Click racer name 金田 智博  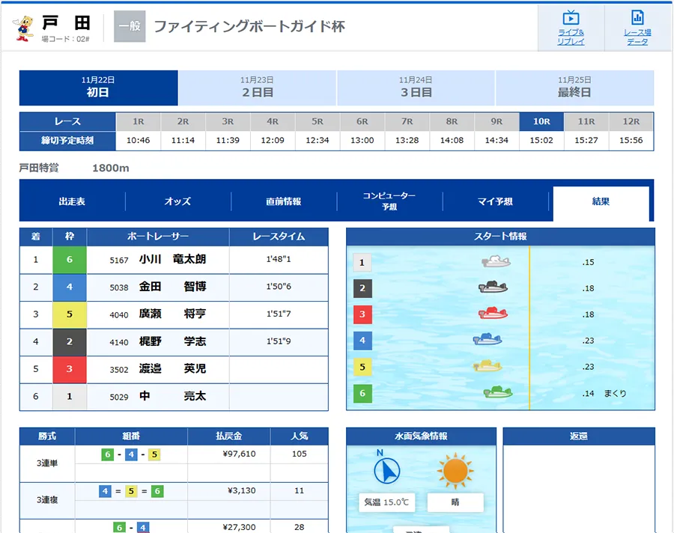(x=172, y=287)
